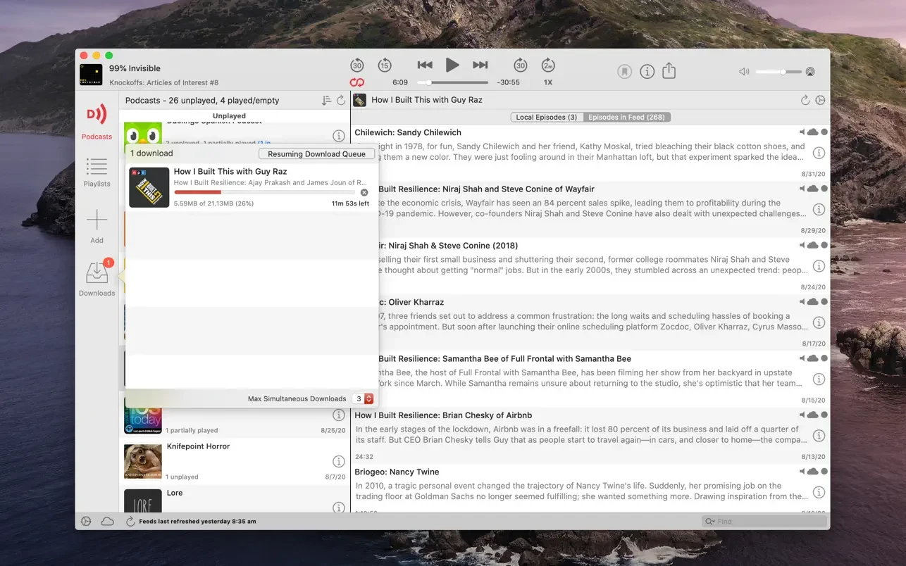Open the cloud sync icon in status bar
906x566 pixels.
[x=107, y=522]
